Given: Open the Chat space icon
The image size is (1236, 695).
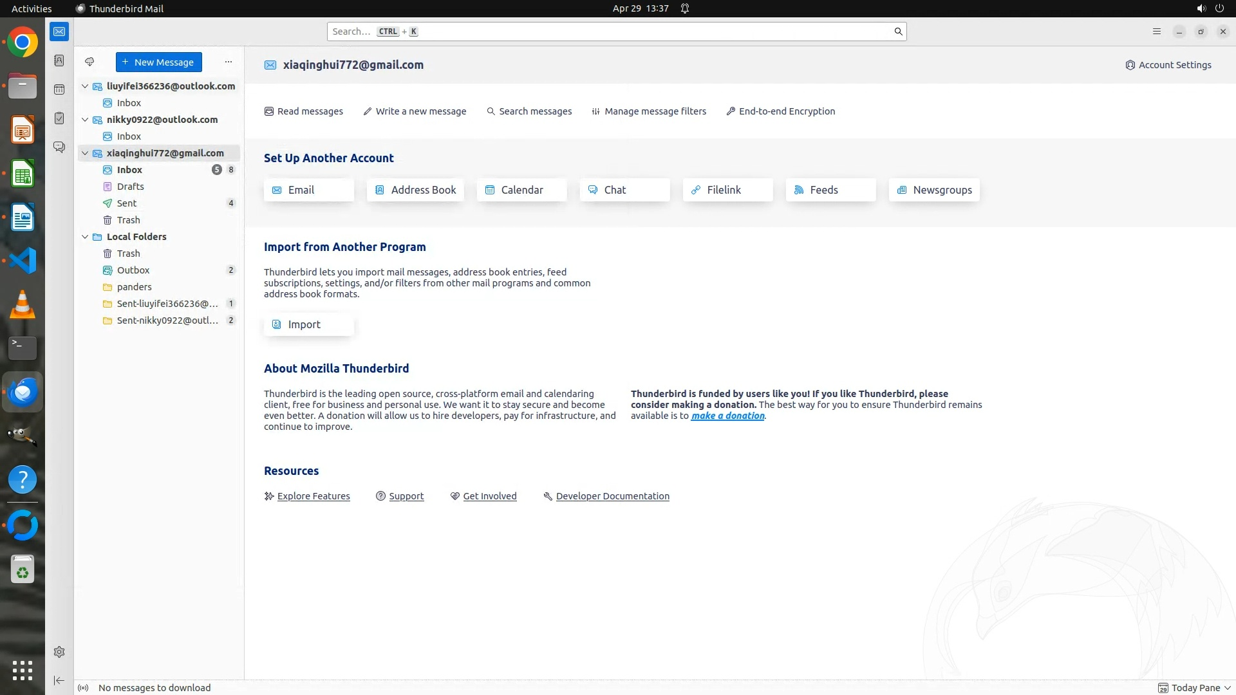Looking at the screenshot, I should point(59,147).
